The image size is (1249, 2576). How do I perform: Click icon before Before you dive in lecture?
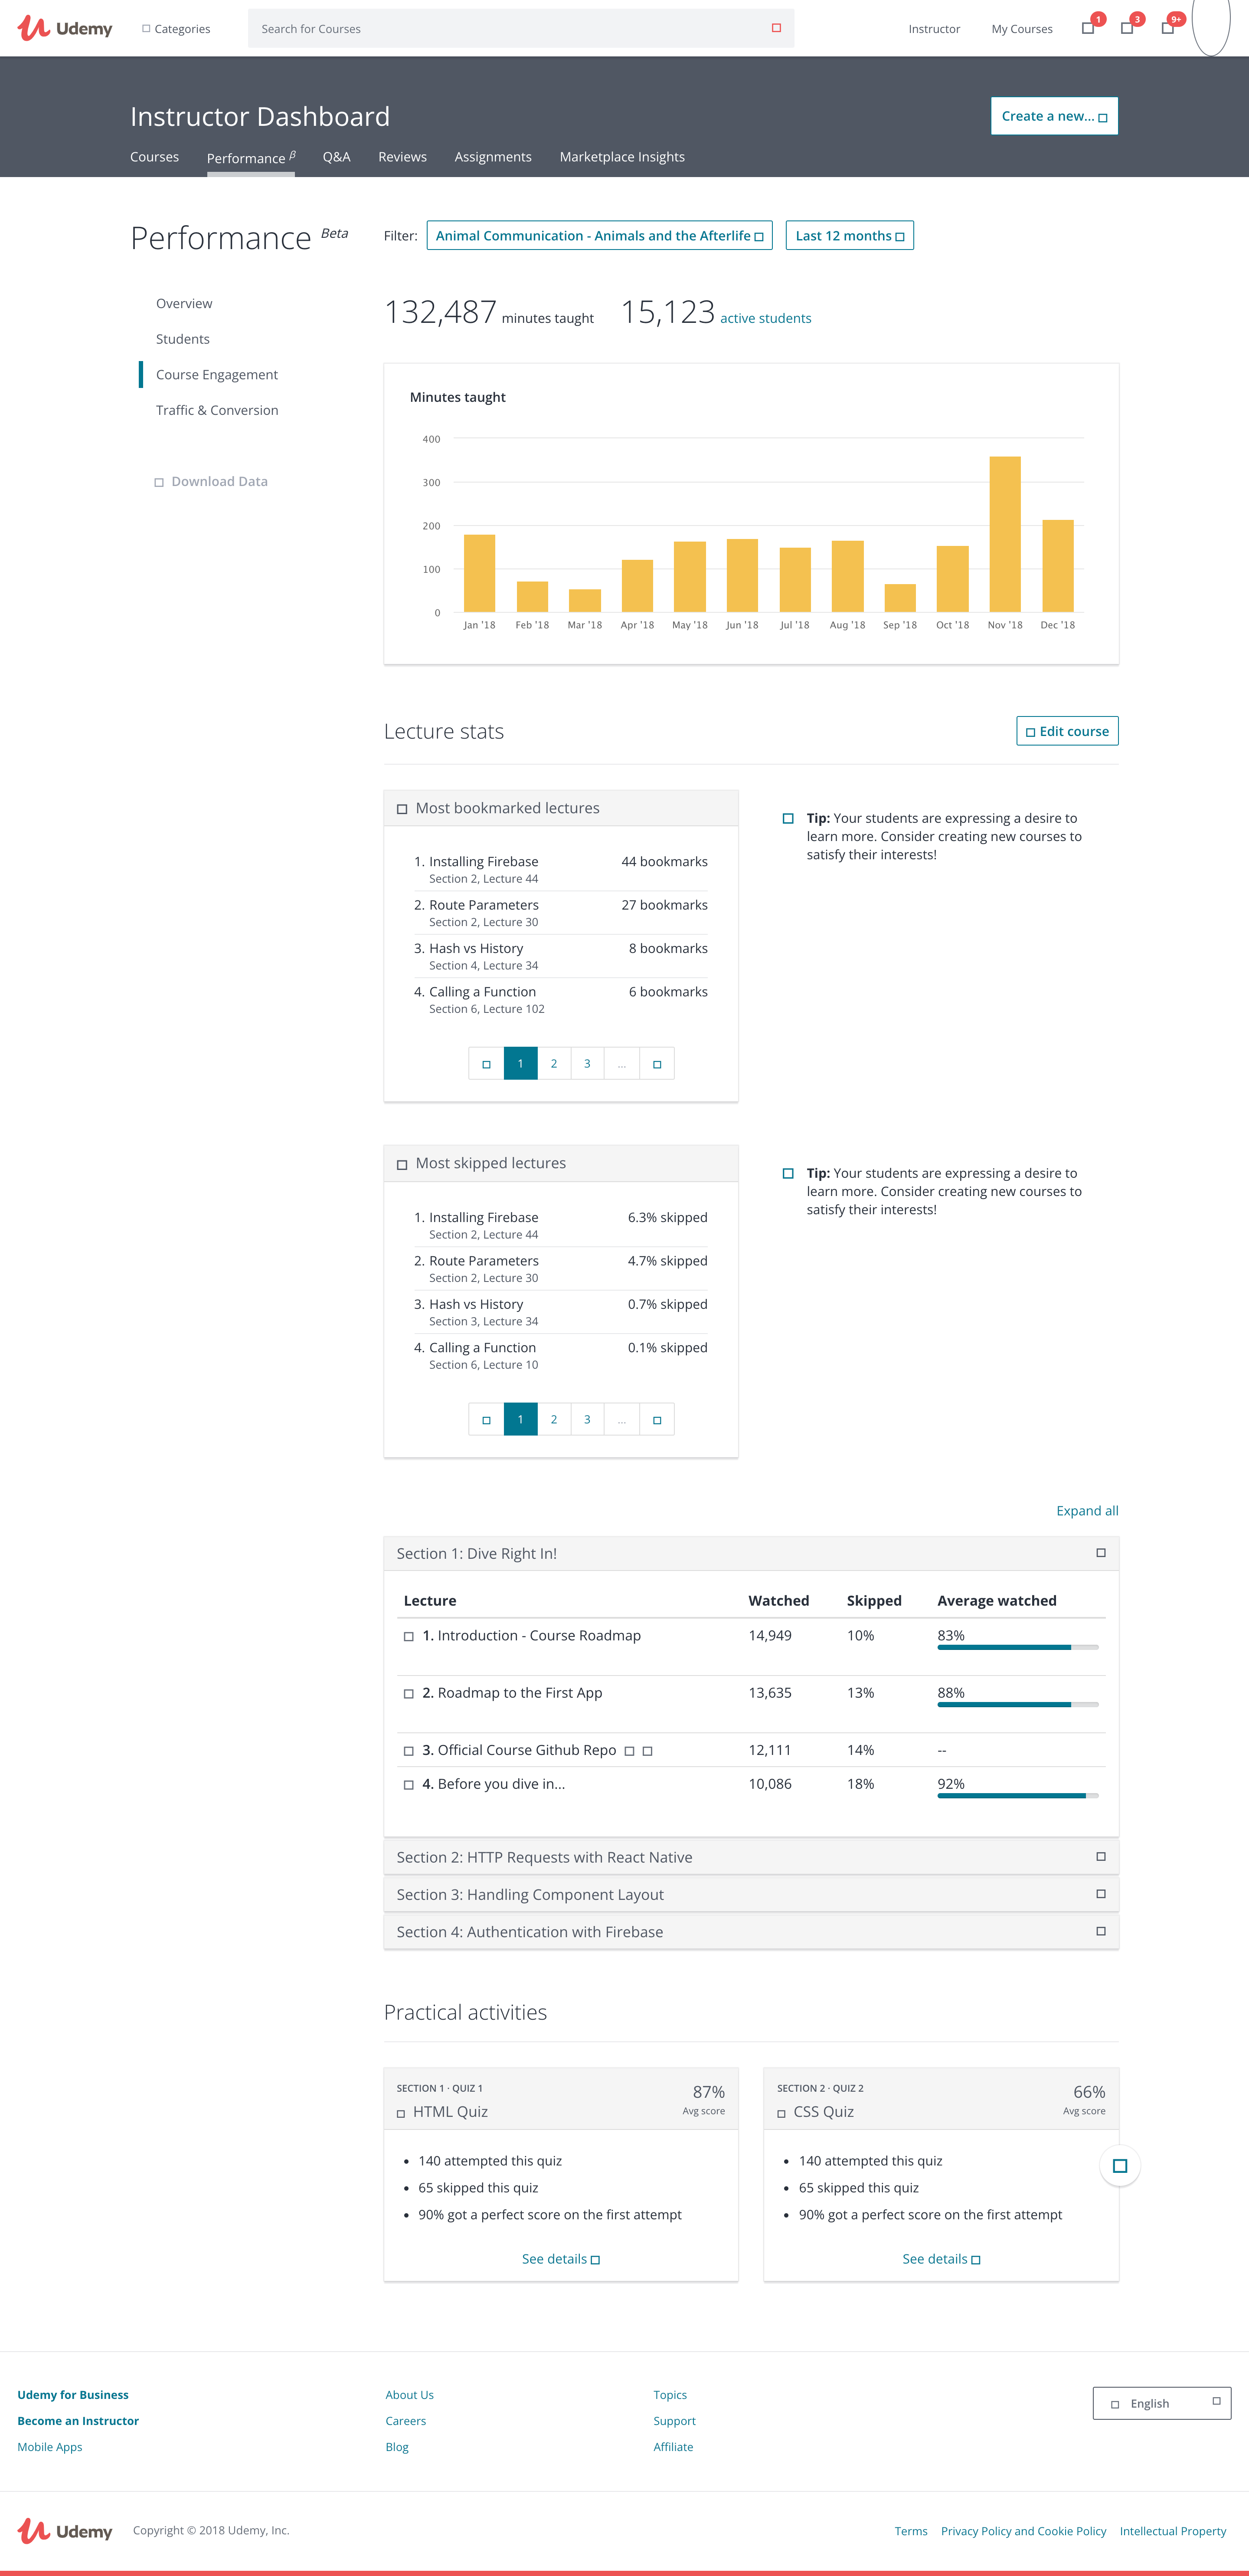pos(409,1785)
